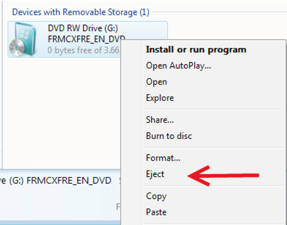The height and width of the screenshot is (225, 287).
Task: Click the group header divider line
Action: pyautogui.click(x=220, y=12)
